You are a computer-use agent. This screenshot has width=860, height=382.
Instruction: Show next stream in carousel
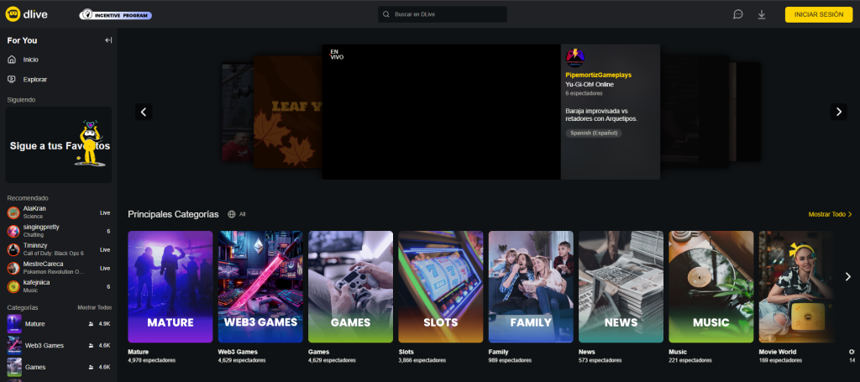[838, 112]
